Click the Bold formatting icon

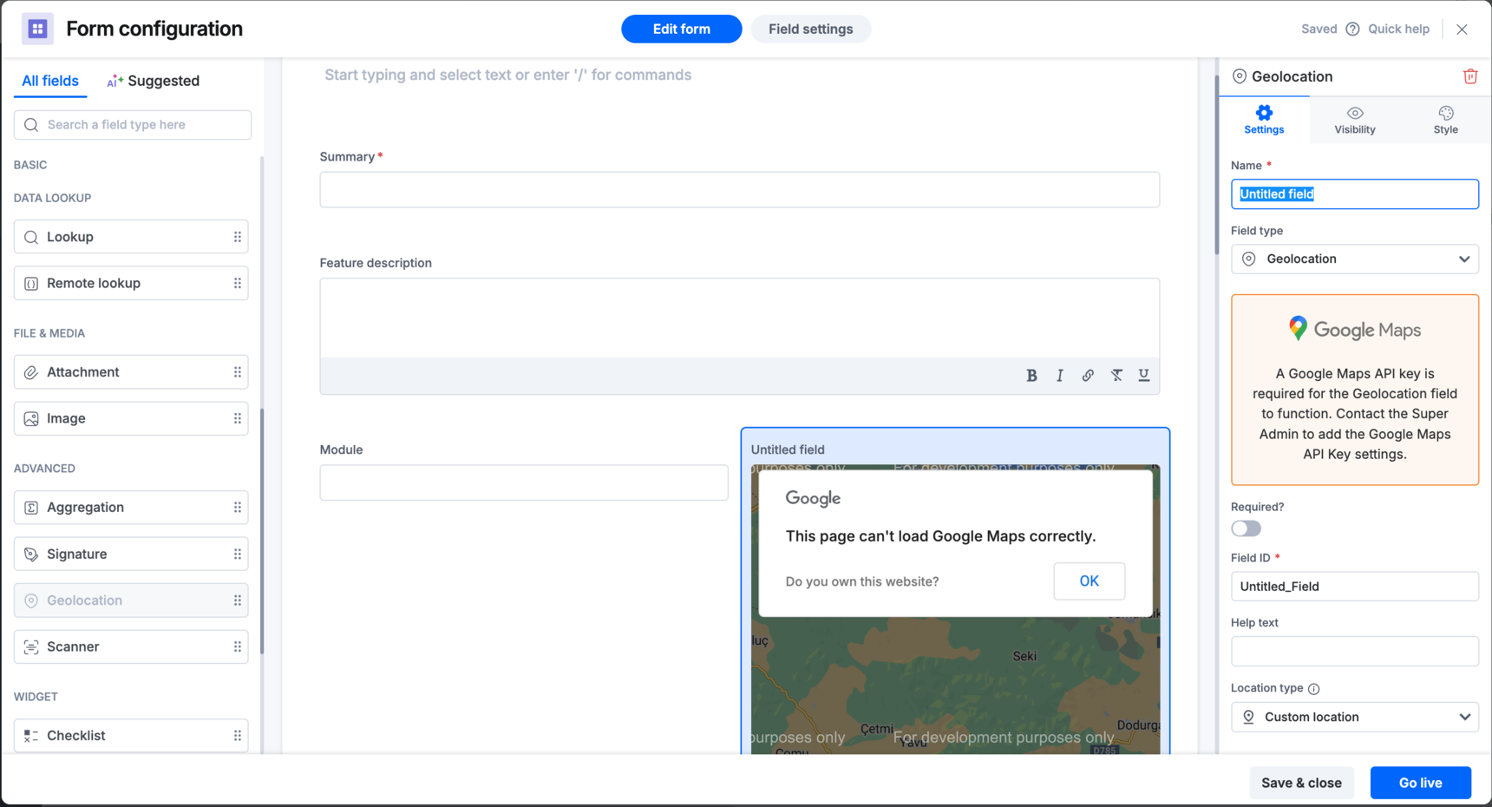(x=1031, y=376)
